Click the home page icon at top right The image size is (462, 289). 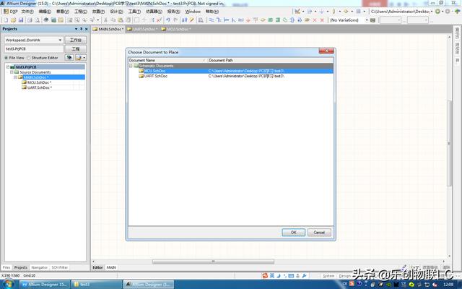(457, 12)
